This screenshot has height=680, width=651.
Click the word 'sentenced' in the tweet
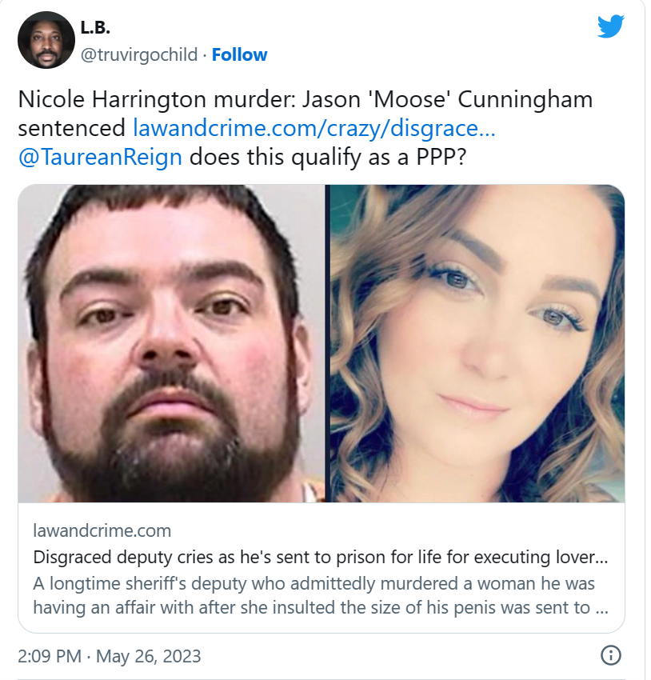[71, 128]
